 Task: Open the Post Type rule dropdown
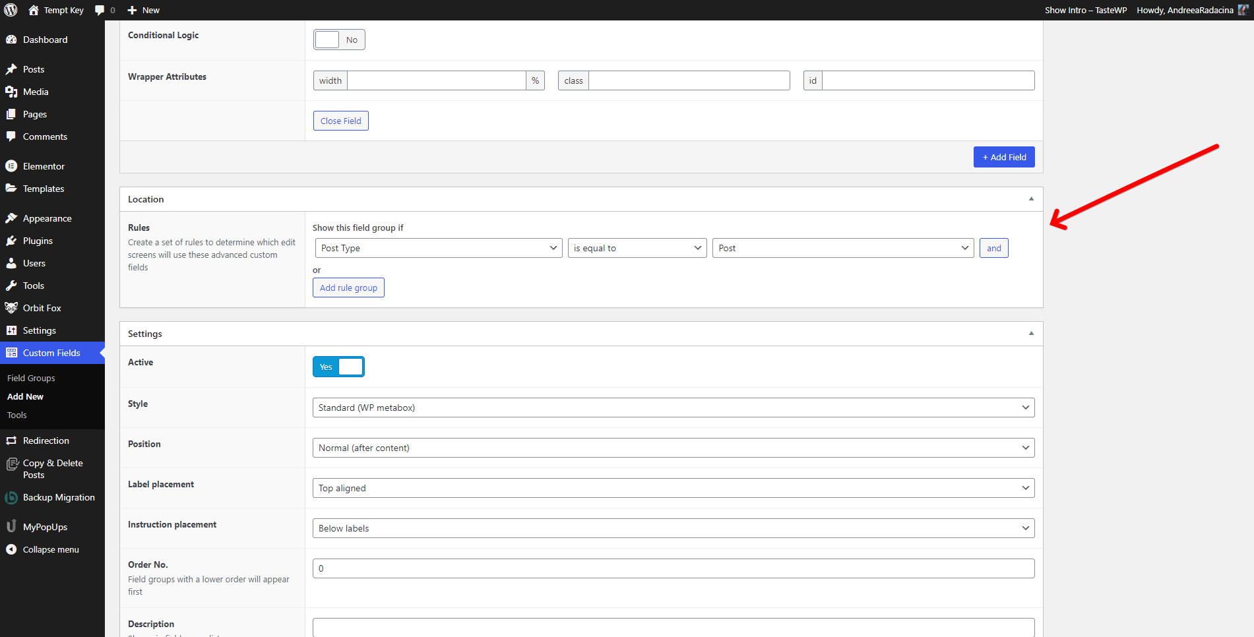coord(438,248)
